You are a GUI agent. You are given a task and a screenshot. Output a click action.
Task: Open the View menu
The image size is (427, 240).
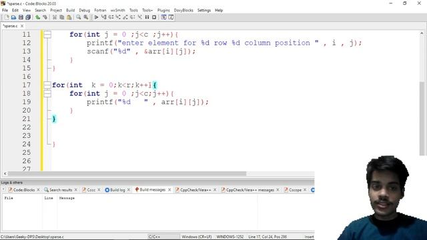[27, 10]
